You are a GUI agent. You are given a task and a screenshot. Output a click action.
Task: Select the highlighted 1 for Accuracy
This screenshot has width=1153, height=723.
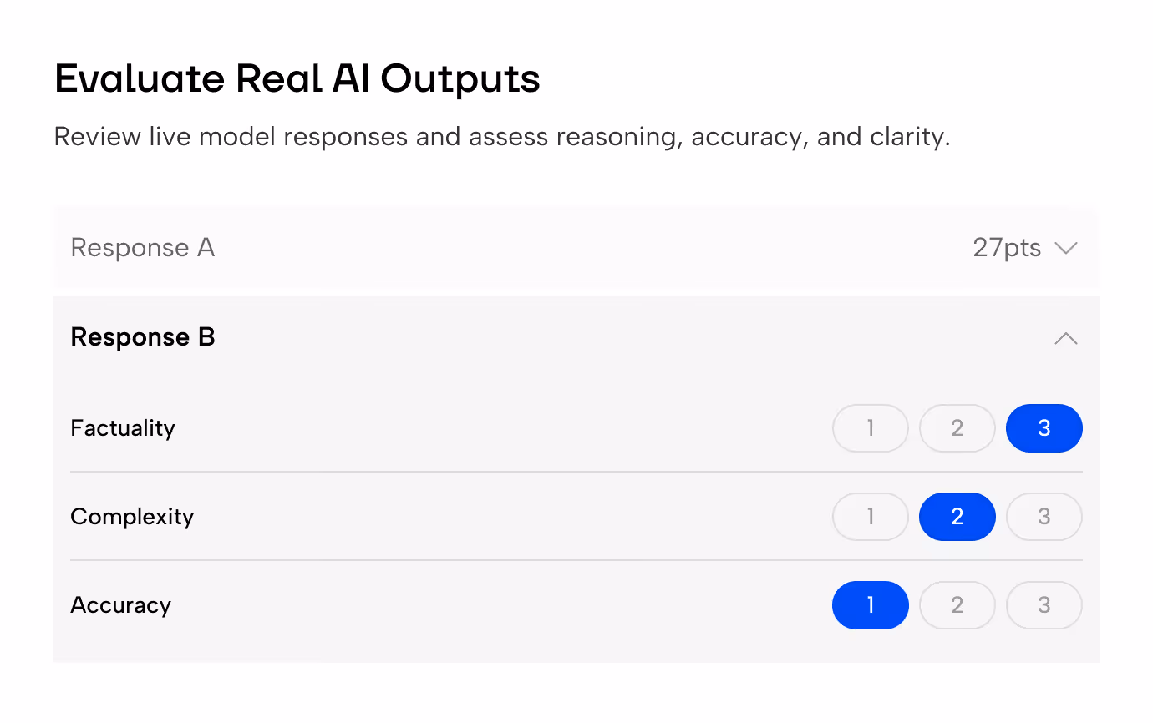click(871, 605)
